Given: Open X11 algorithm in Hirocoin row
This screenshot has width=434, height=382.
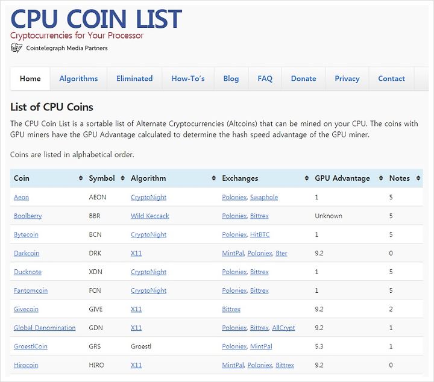Looking at the screenshot, I should click(136, 365).
